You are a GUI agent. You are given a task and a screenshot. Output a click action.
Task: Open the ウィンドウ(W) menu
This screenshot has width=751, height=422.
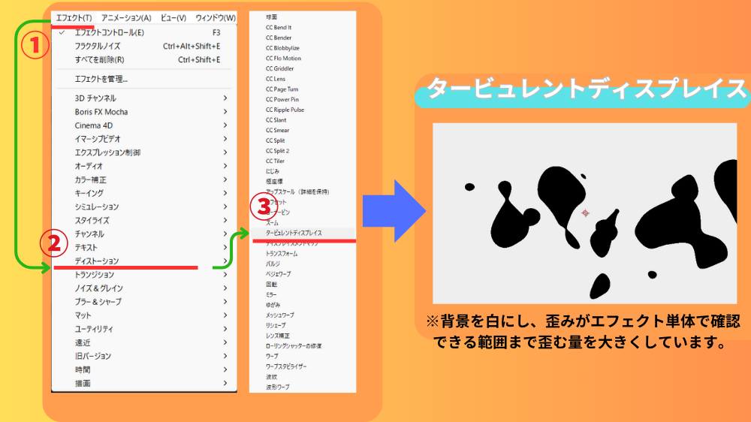(215, 17)
